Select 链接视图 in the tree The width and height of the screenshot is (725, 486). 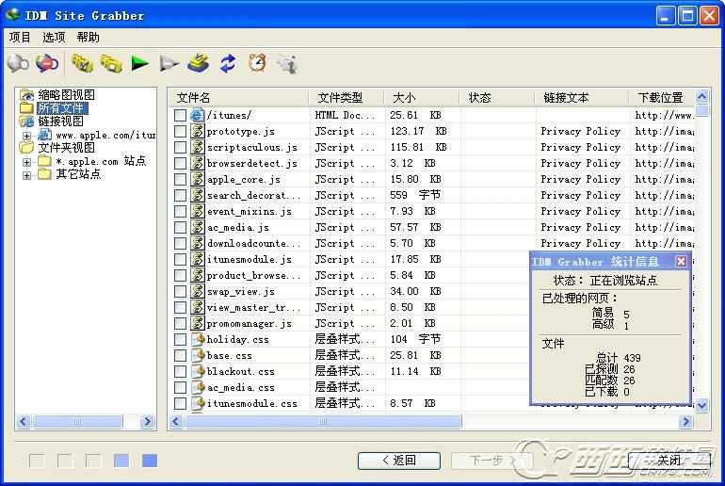click(60, 121)
